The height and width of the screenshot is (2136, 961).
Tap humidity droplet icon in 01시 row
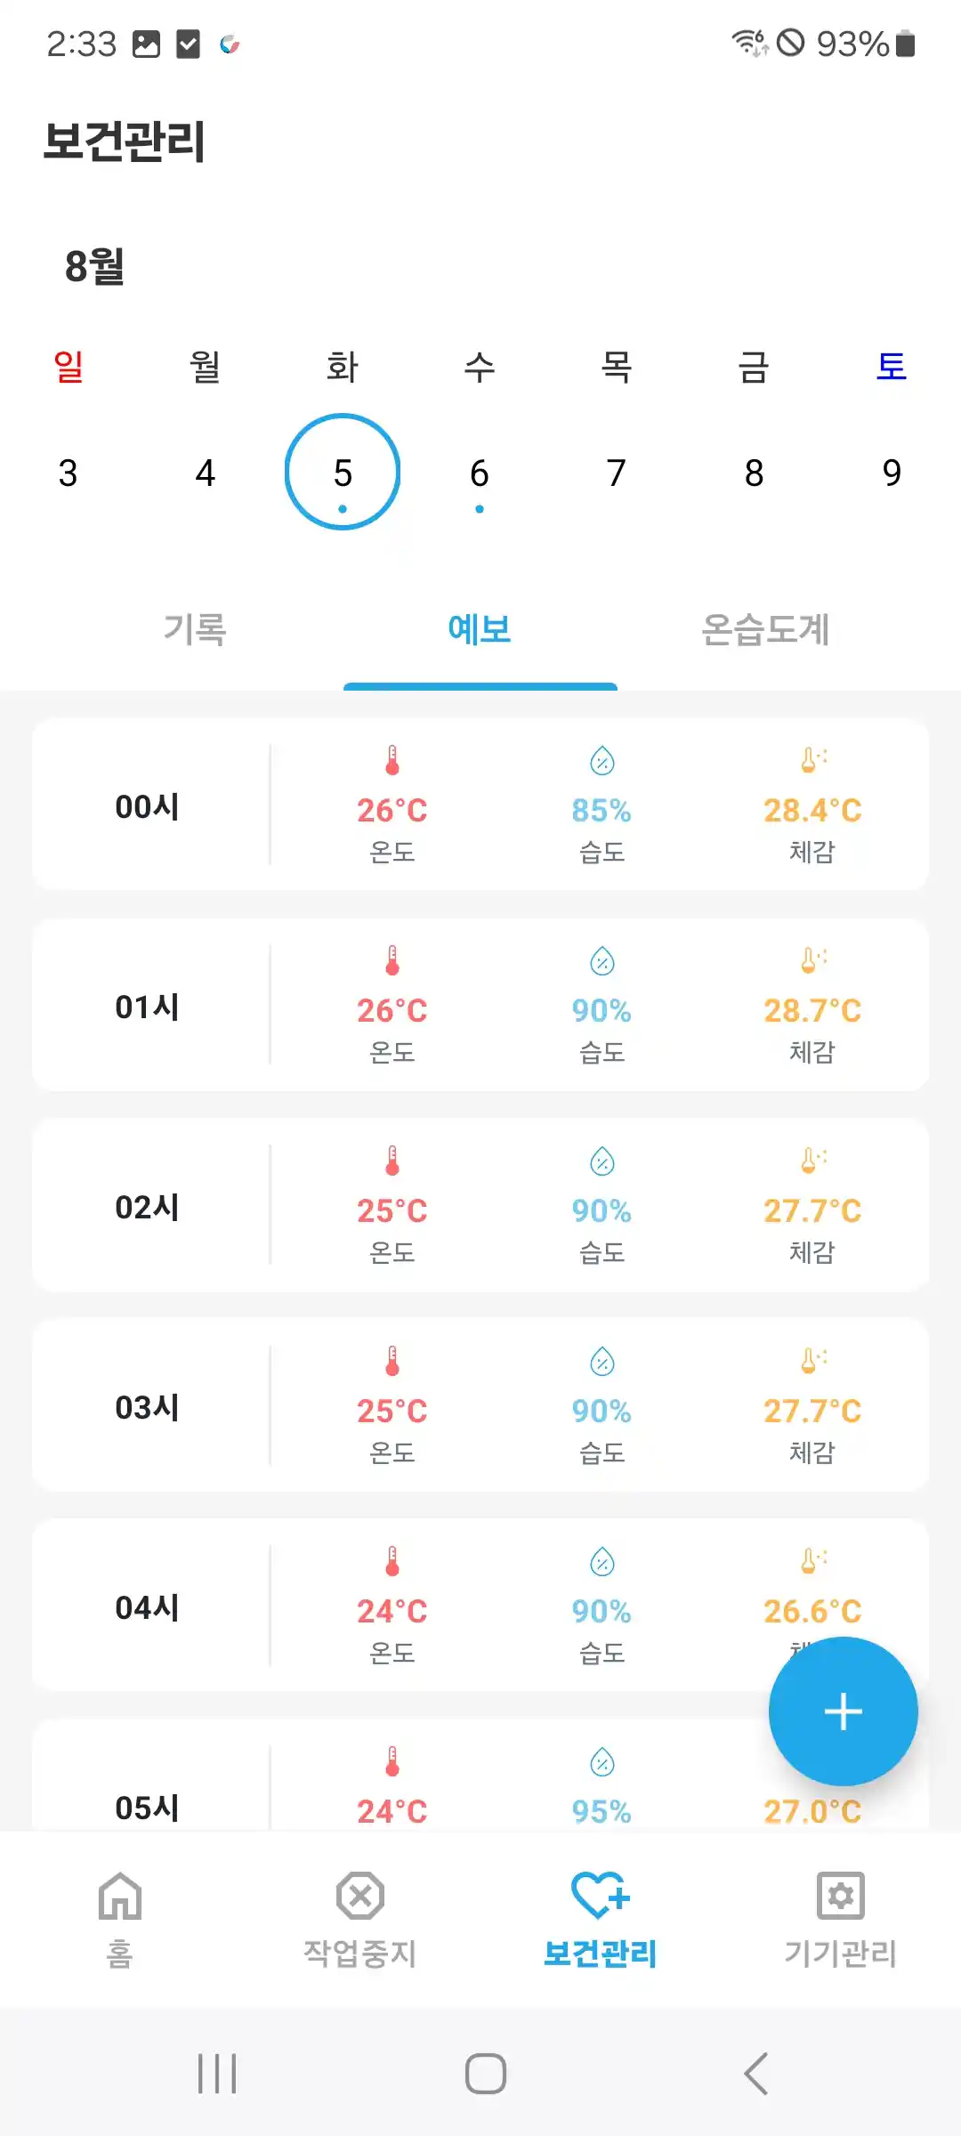coord(602,961)
